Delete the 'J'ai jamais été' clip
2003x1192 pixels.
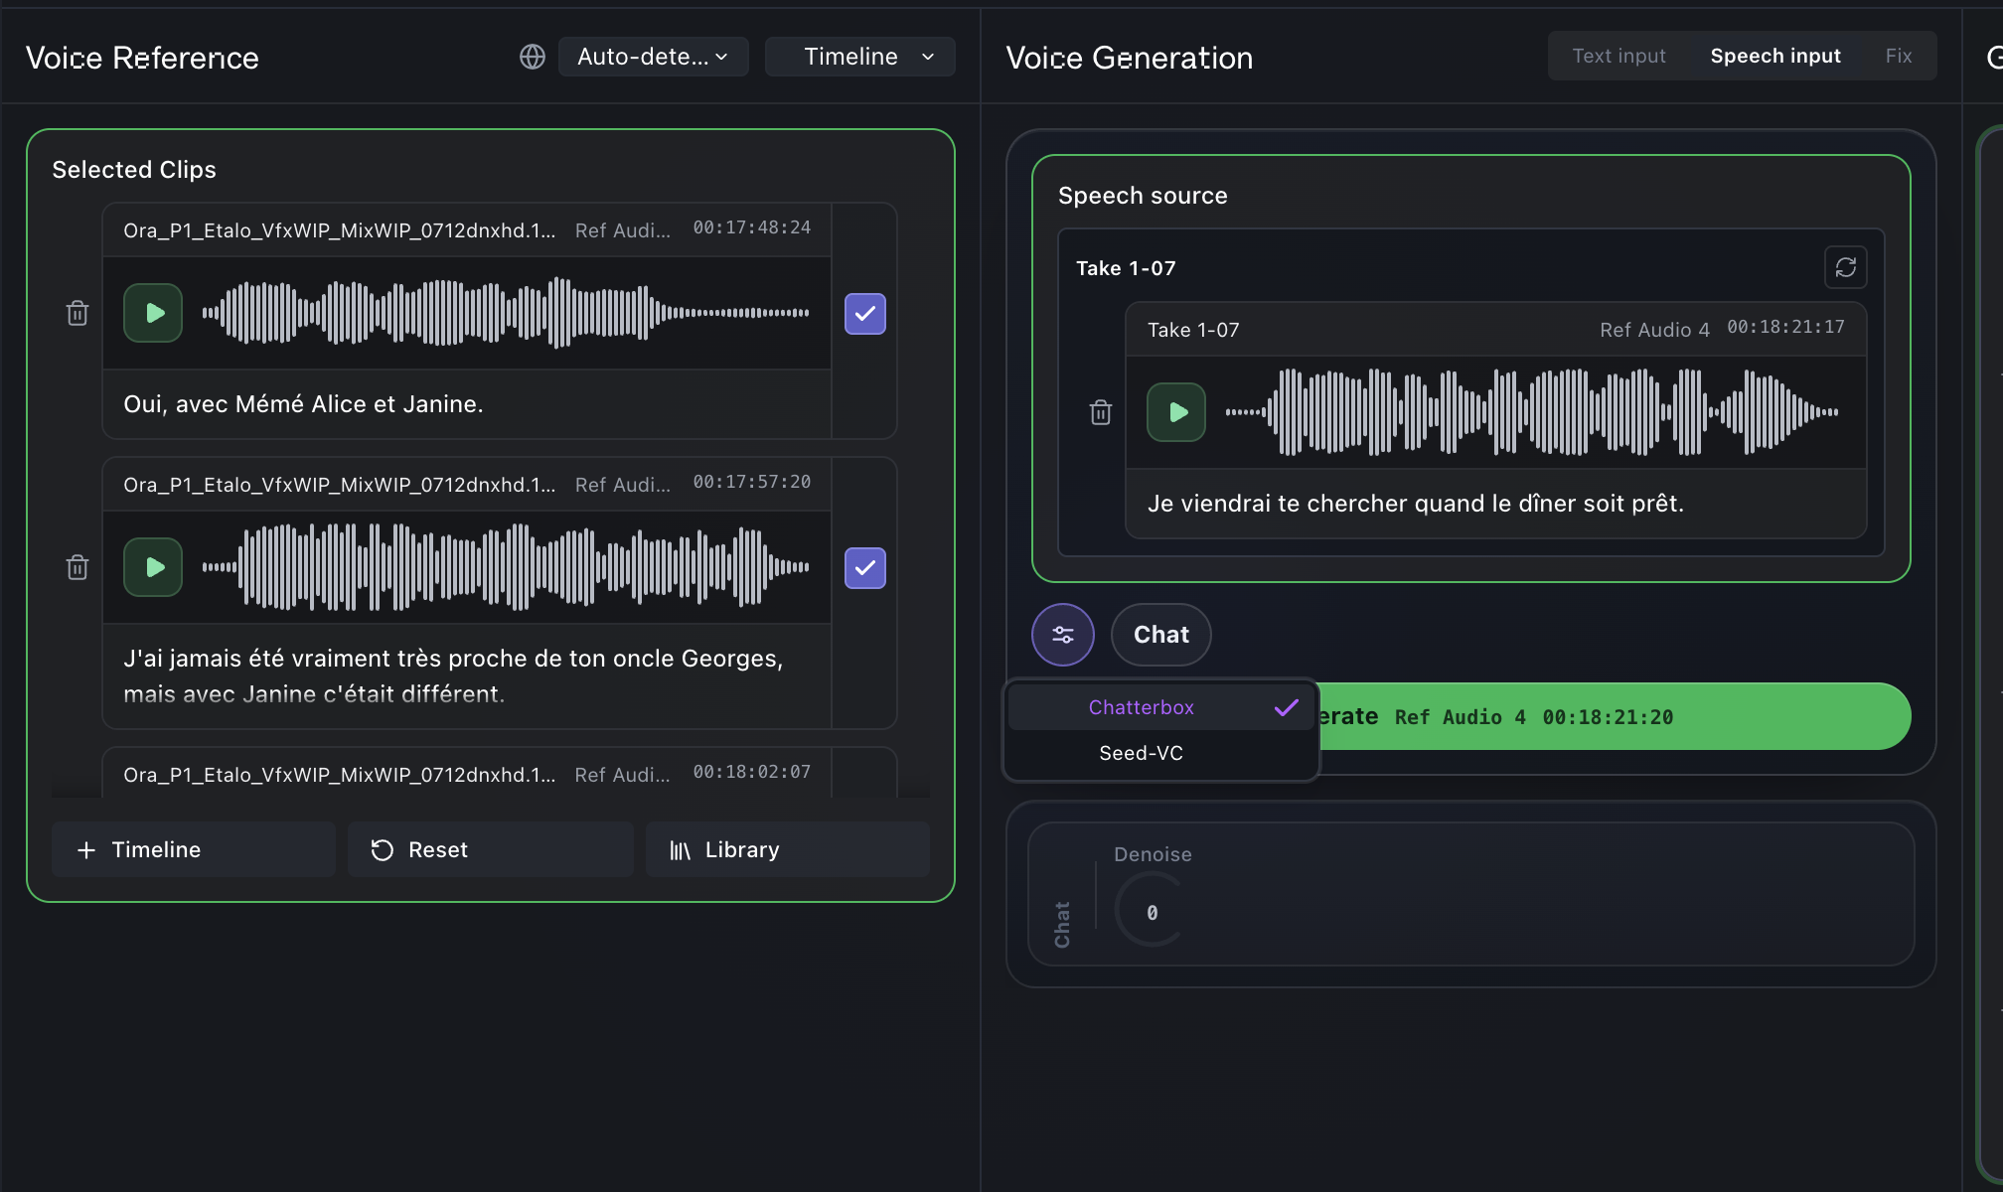[77, 568]
